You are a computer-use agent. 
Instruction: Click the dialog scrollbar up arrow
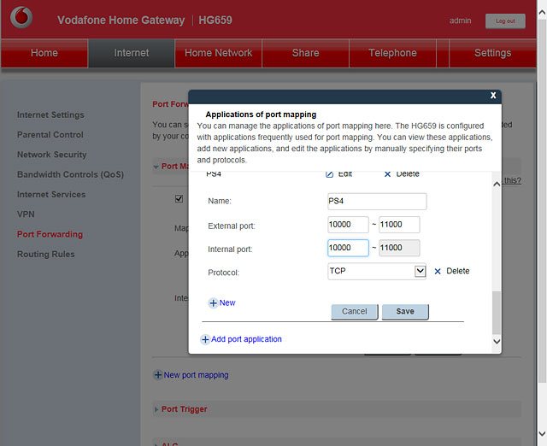[497, 185]
